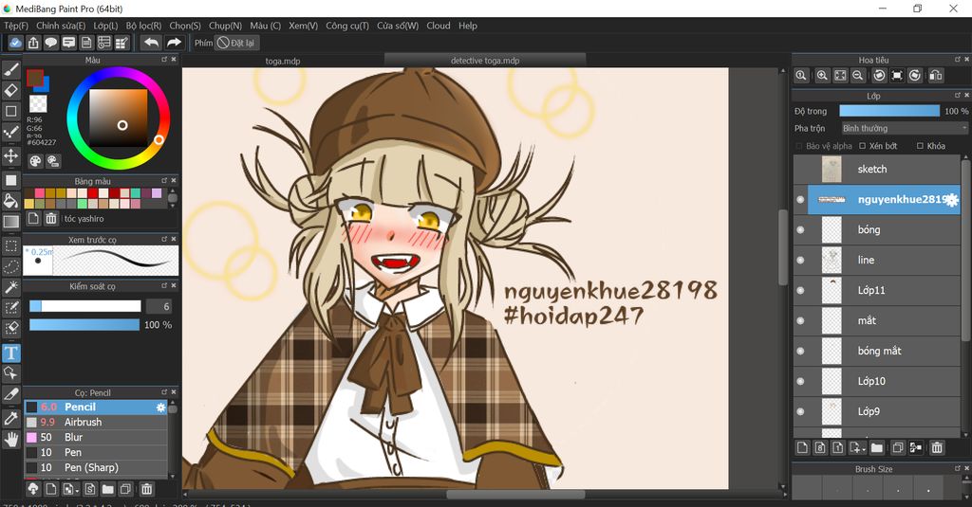
Task: Click the Undo arrow button
Action: (151, 43)
